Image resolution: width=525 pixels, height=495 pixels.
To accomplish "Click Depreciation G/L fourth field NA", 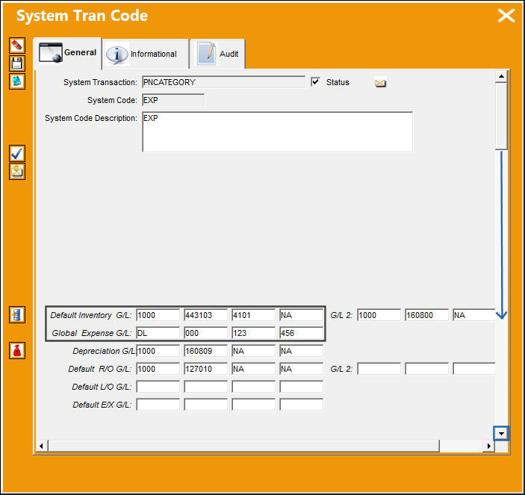I will pos(302,351).
